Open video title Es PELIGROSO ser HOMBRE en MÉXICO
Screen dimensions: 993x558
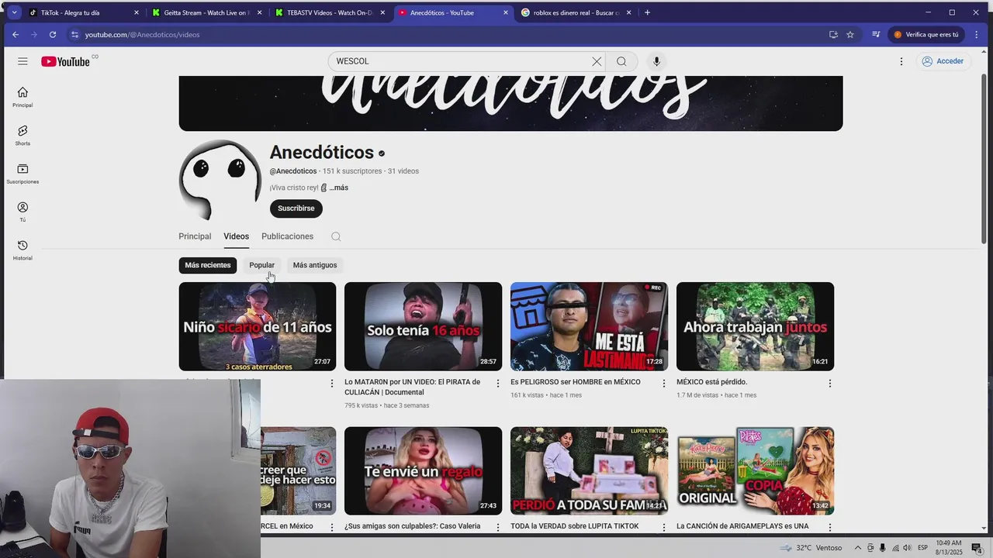576,382
